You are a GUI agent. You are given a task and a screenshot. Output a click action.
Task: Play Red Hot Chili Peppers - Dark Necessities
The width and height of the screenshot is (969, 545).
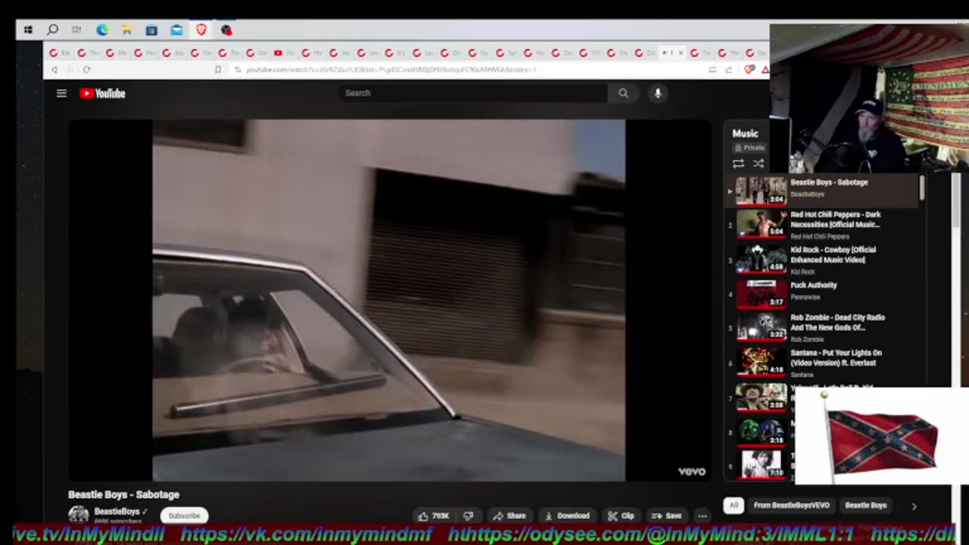point(823,224)
